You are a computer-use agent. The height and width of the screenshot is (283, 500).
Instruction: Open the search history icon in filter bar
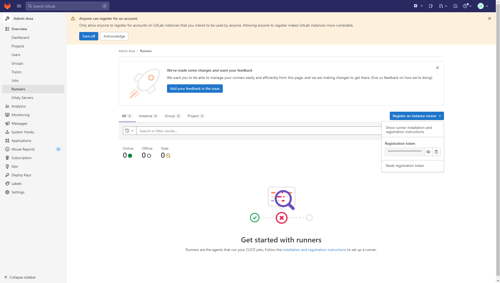[129, 131]
